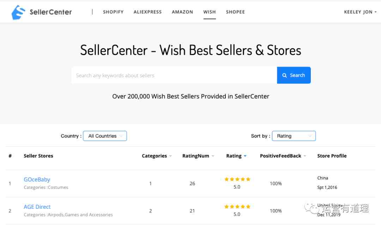Viewport: 381px width, 225px height.
Task: Go to the ALIEXPRESS tab
Action: click(x=148, y=12)
